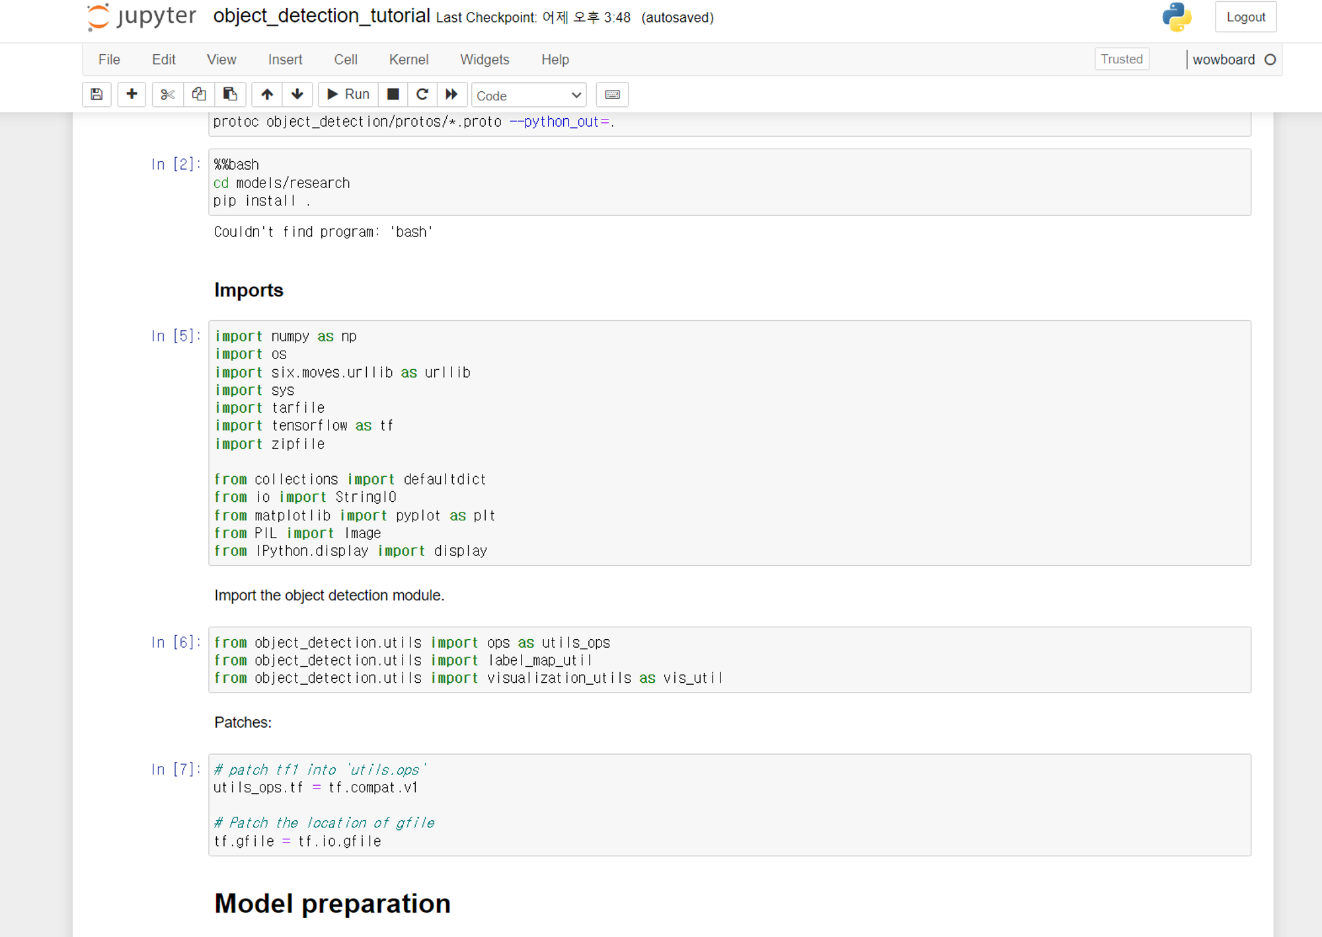Toggle the Trusted notebook indicator
Screen dimensions: 1322x937
pyautogui.click(x=1121, y=59)
